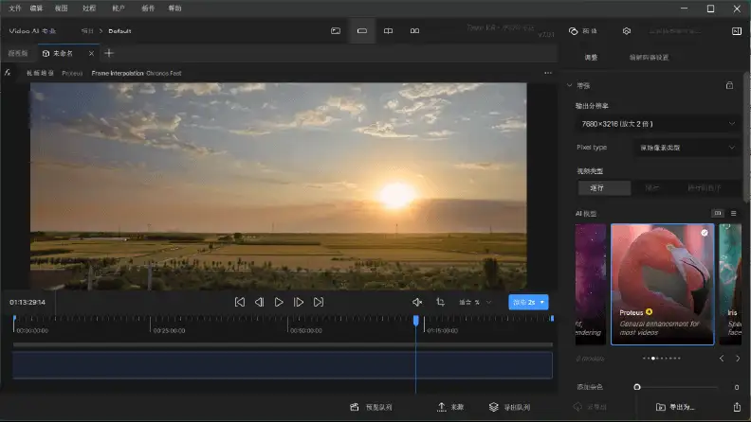The width and height of the screenshot is (751, 422).
Task: Click the add noise slider handle
Action: point(637,387)
